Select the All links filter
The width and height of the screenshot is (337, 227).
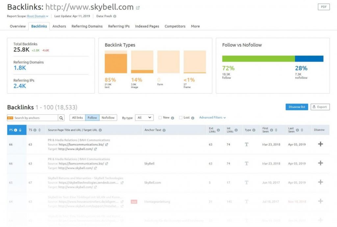tap(77, 118)
